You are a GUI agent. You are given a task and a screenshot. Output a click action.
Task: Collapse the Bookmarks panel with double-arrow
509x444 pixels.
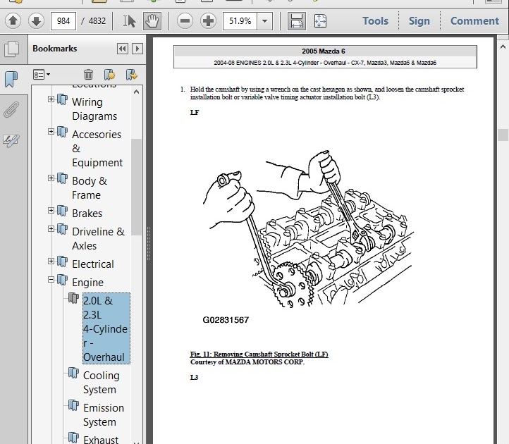point(123,49)
